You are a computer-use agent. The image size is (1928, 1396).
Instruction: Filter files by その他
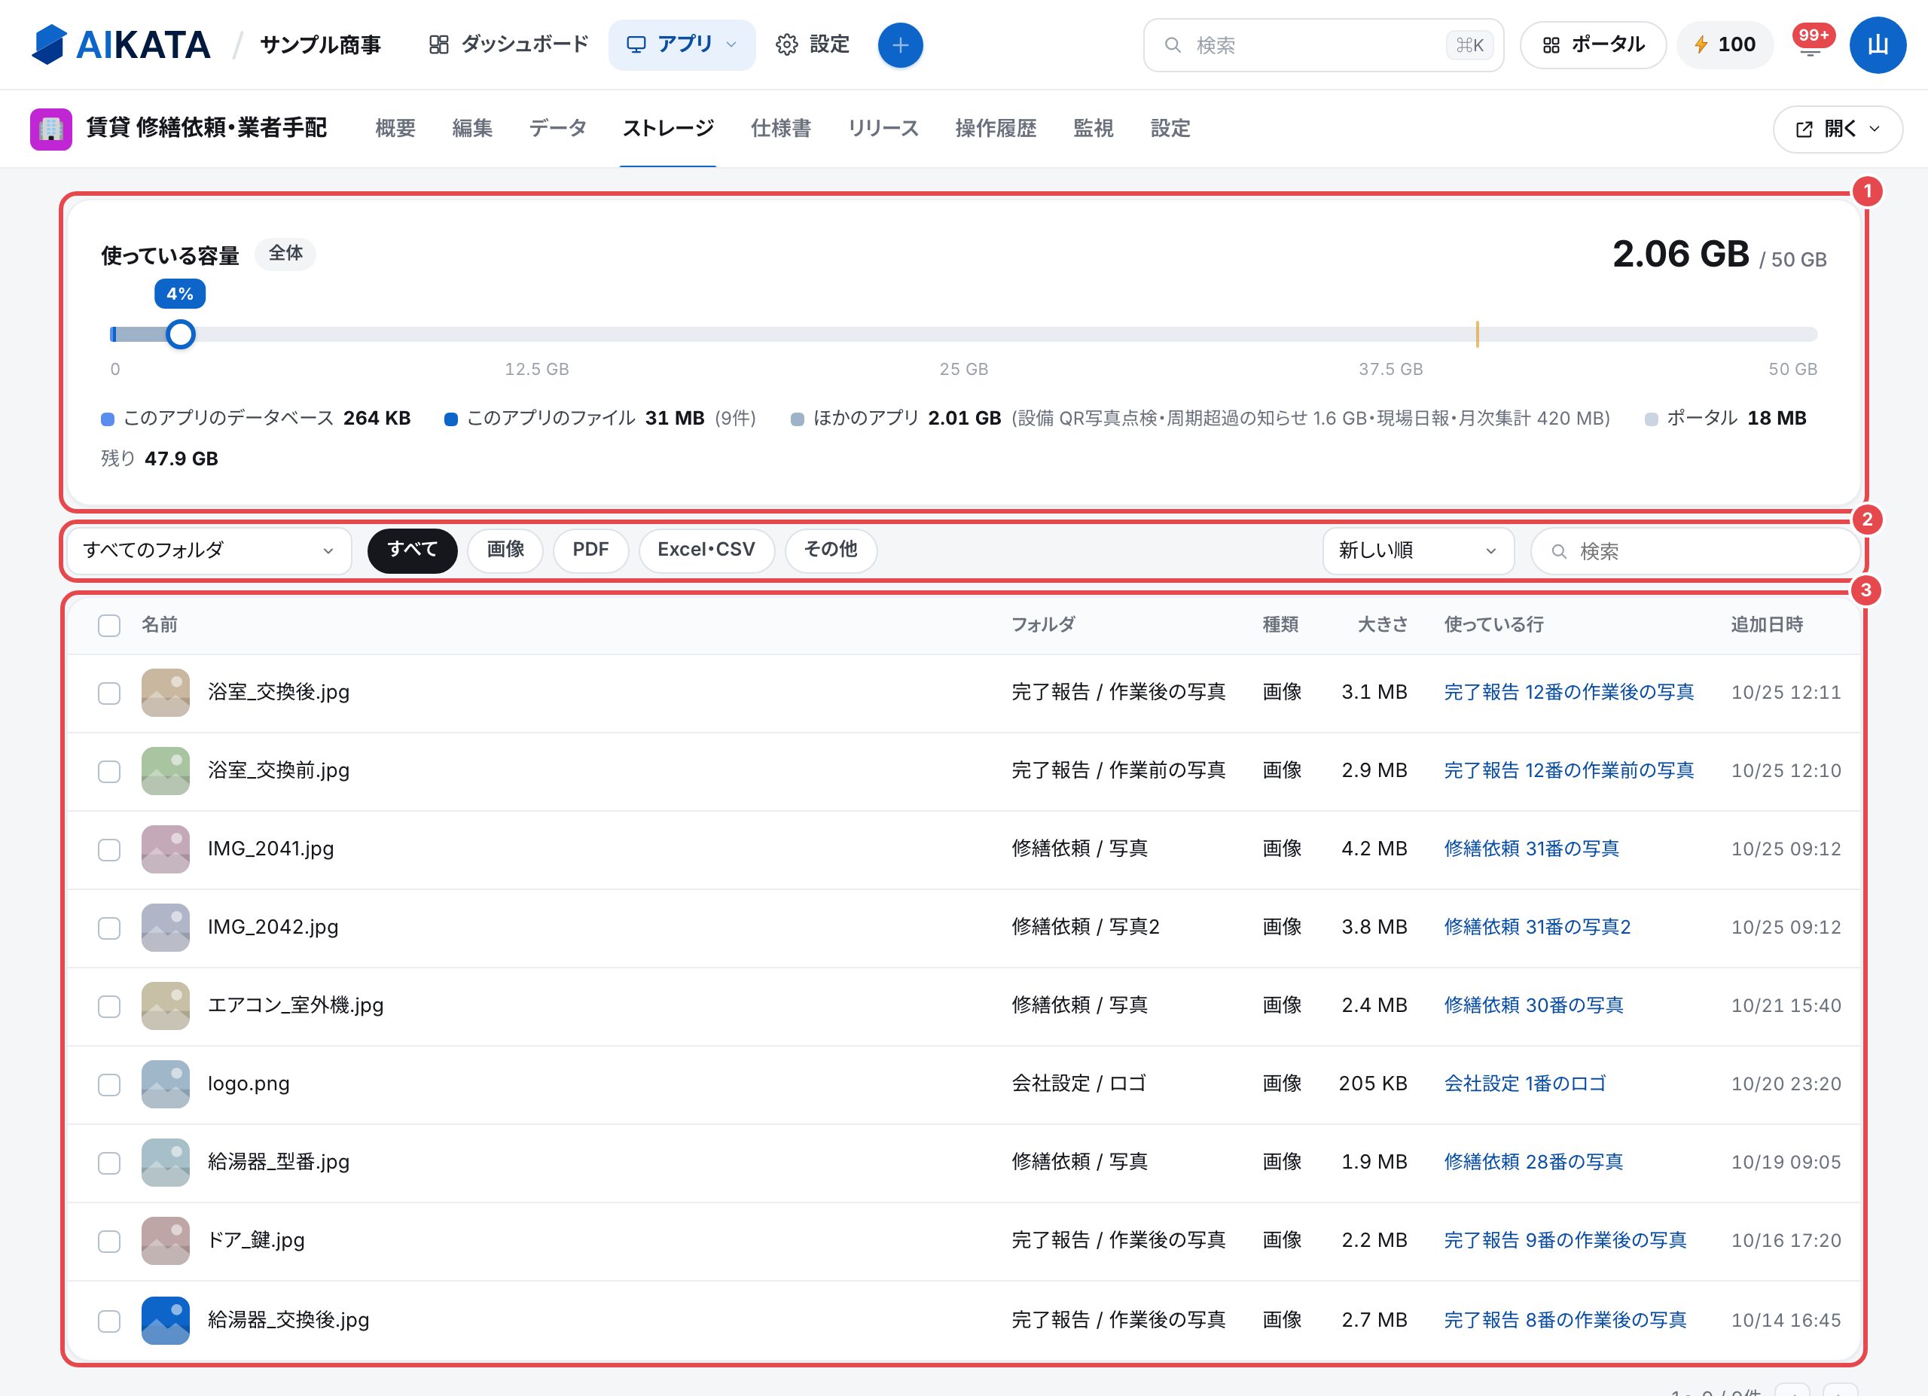coord(831,550)
